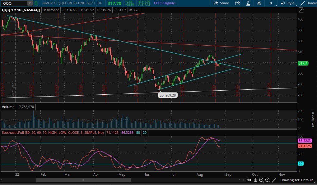
Task: Click the H: 319.52 high value
Action: pyautogui.click(x=86, y=10)
